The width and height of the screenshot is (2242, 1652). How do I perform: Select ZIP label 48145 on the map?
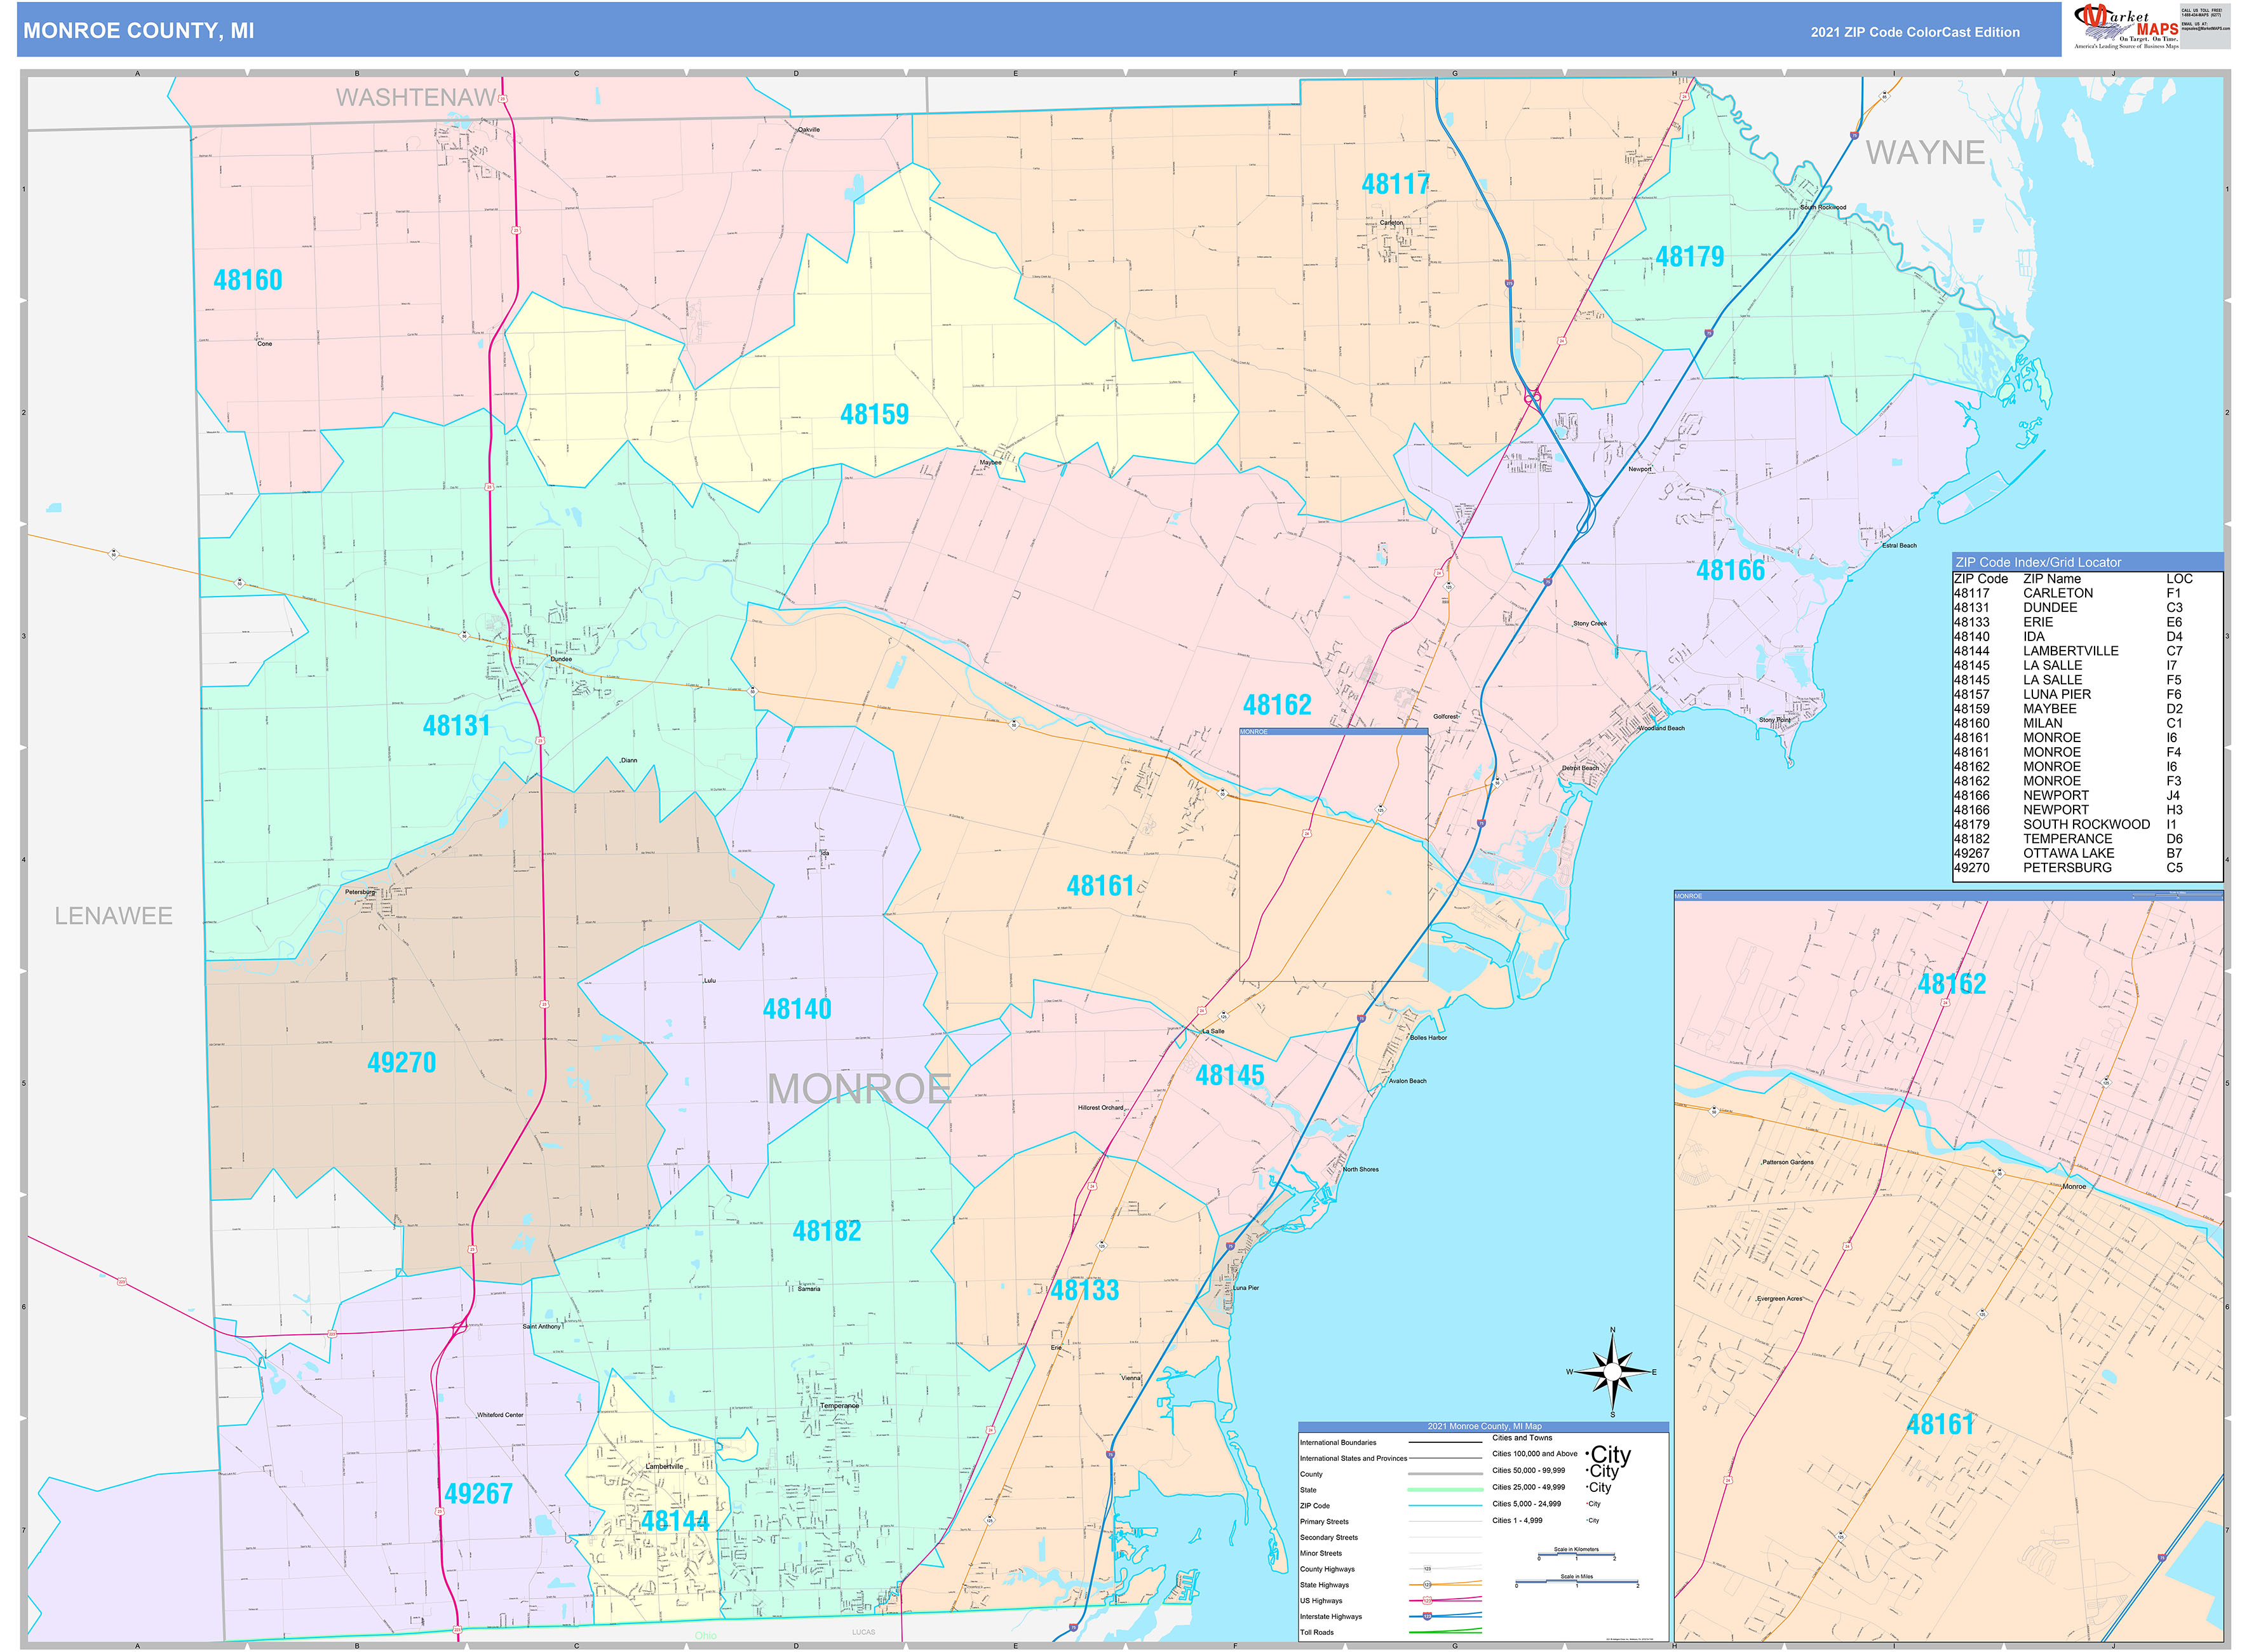pos(1230,1075)
